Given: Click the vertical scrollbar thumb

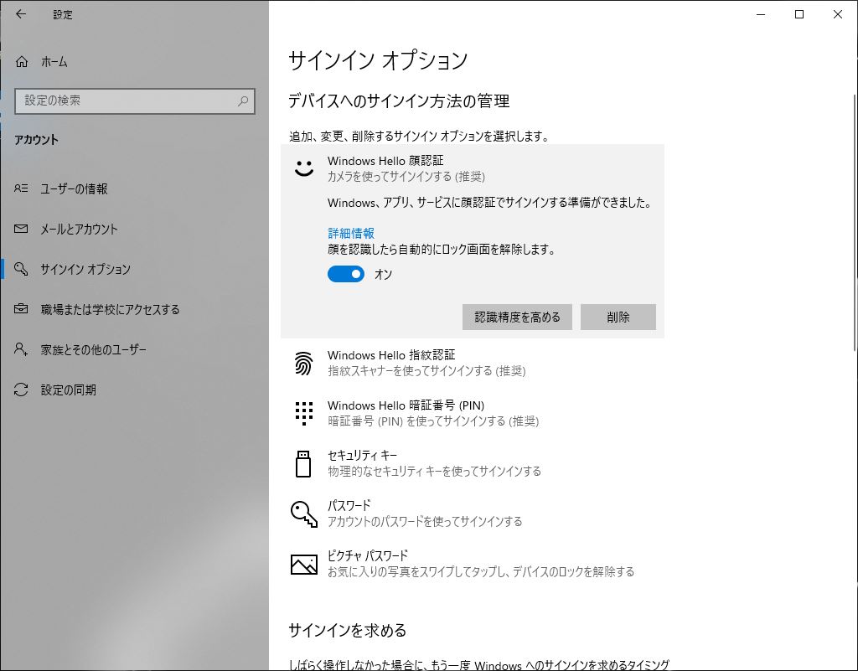Looking at the screenshot, I should pos(855,223).
